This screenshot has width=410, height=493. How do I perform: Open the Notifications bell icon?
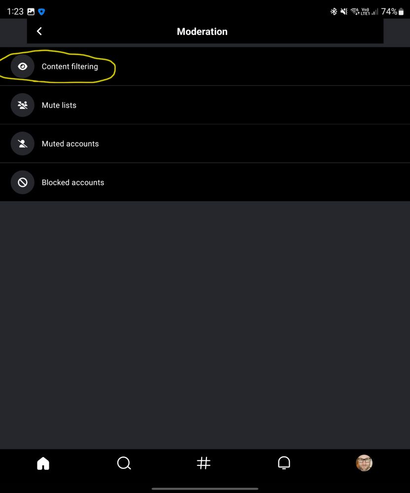click(x=284, y=463)
